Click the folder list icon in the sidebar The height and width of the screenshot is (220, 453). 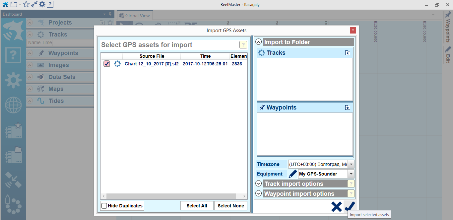click(13, 155)
